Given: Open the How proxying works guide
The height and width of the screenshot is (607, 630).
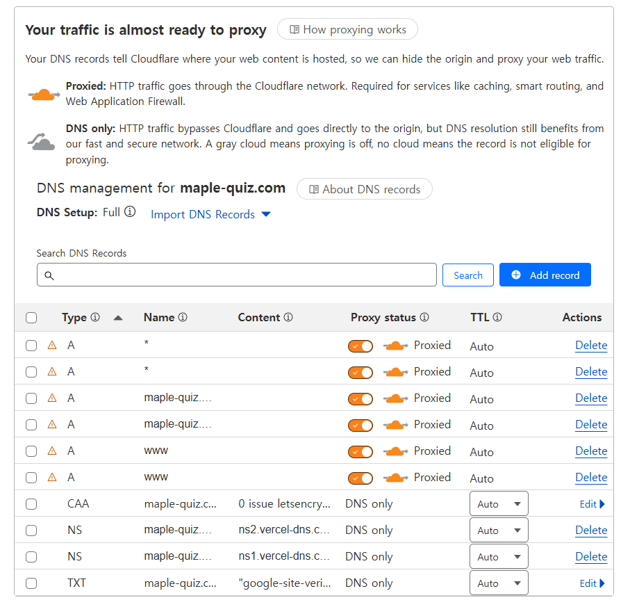Looking at the screenshot, I should tap(347, 29).
